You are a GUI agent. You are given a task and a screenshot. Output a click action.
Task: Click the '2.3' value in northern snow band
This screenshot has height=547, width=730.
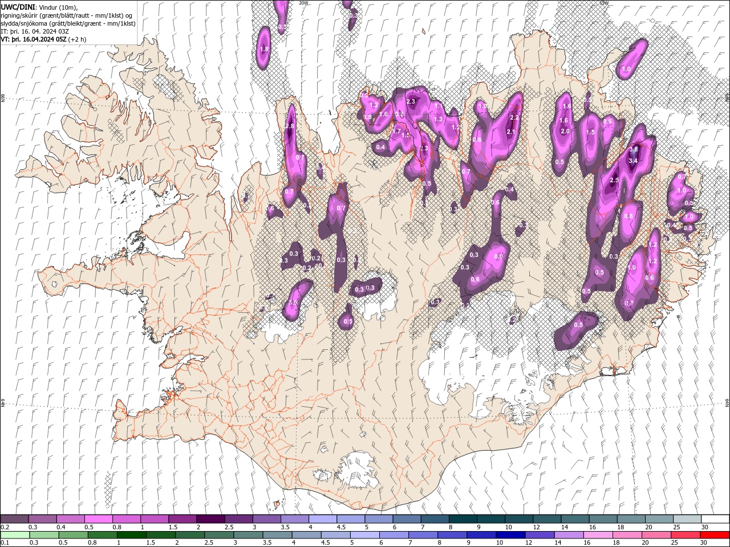[411, 102]
